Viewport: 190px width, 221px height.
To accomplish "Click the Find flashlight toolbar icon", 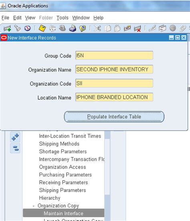I will pos(17,28).
